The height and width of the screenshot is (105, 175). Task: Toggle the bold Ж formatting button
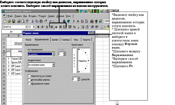click(x=38, y=27)
